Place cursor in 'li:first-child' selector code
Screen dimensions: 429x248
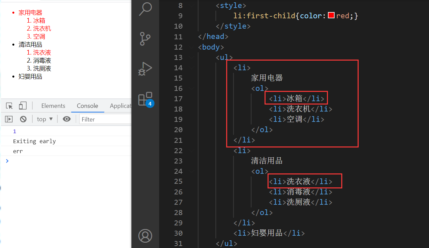(x=264, y=16)
